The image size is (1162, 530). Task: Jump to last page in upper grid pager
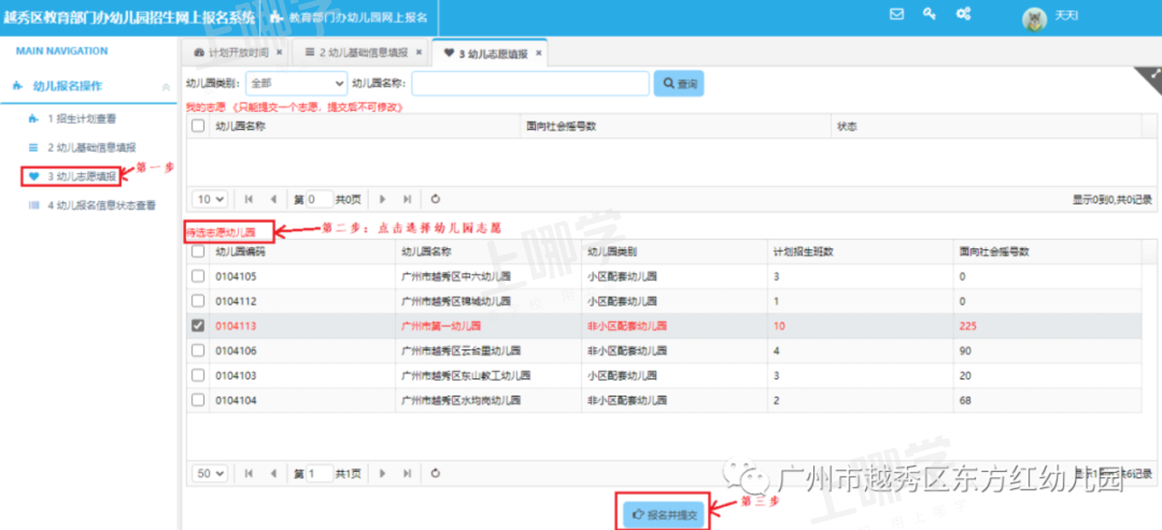coord(407,199)
